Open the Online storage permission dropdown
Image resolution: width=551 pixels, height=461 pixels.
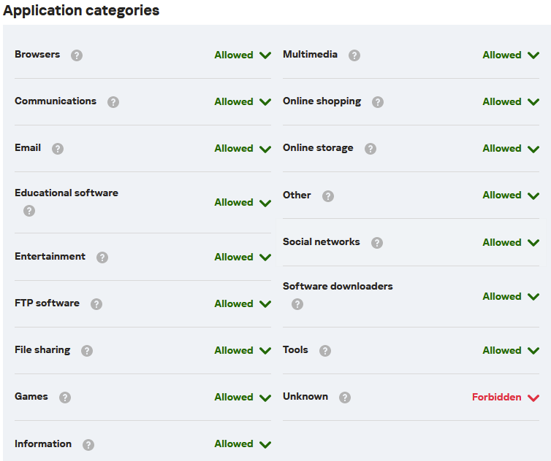point(511,149)
